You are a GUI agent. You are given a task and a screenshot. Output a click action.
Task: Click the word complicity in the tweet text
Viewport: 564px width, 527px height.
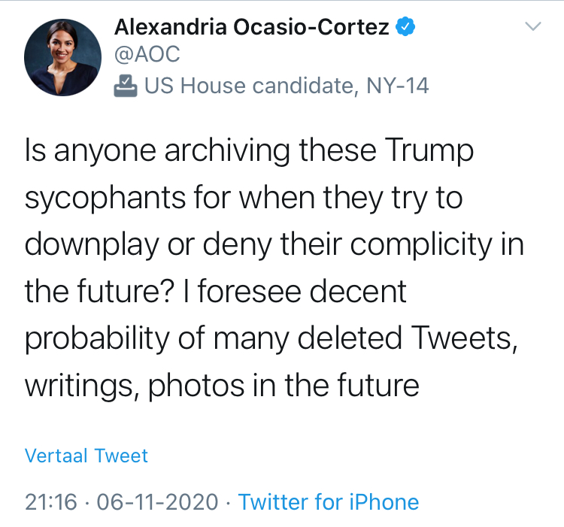(x=421, y=246)
